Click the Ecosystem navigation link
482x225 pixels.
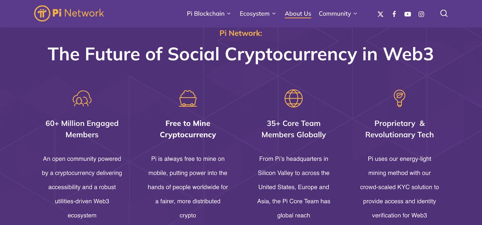coord(255,14)
